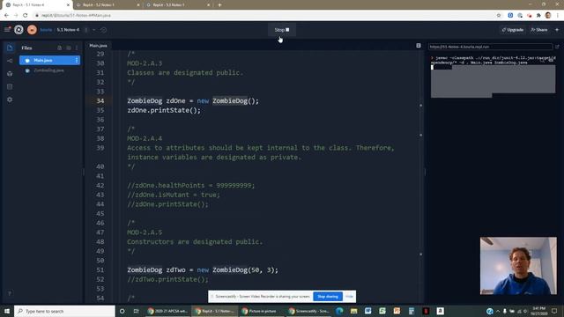
Task: Place cursor on line 34 ZombieDog zdOne
Action: 193,101
